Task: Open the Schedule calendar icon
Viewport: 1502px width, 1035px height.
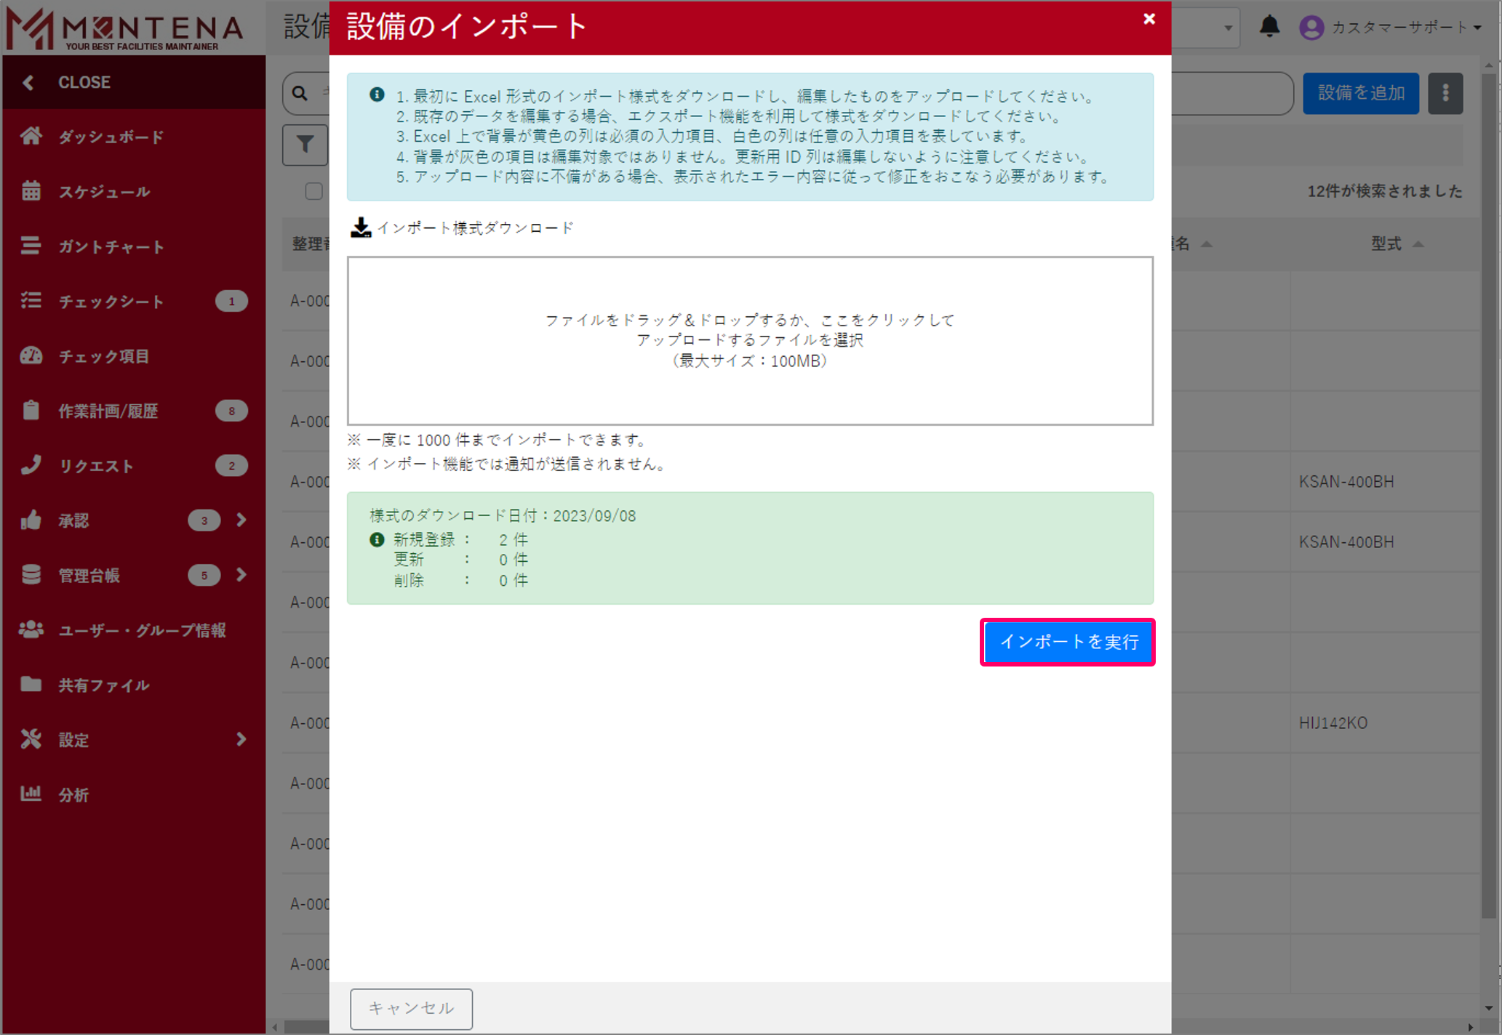Action: 31,191
